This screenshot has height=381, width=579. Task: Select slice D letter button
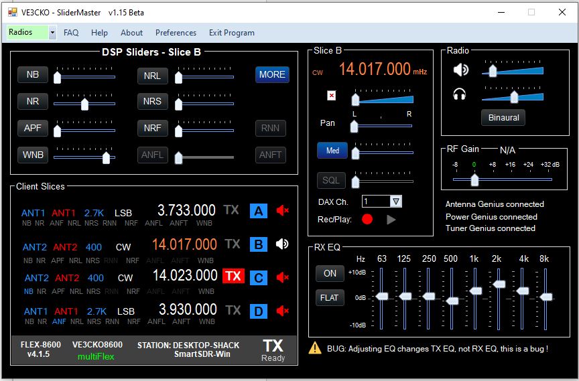[x=259, y=311]
